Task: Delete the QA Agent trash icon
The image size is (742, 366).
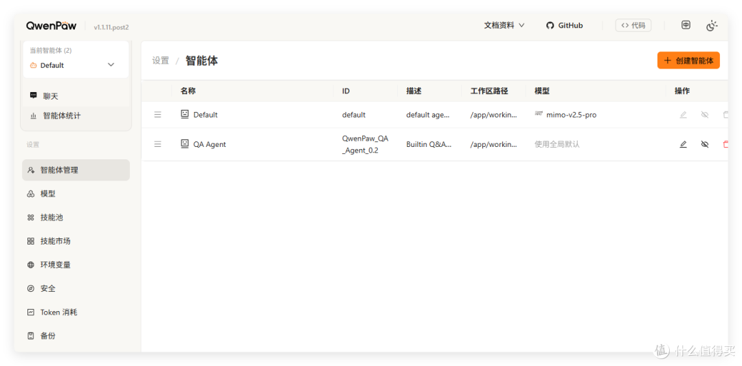Action: [726, 144]
